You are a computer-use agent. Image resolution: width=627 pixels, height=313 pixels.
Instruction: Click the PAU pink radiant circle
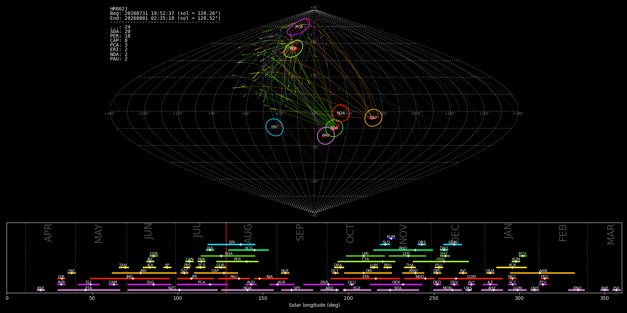coord(326,136)
